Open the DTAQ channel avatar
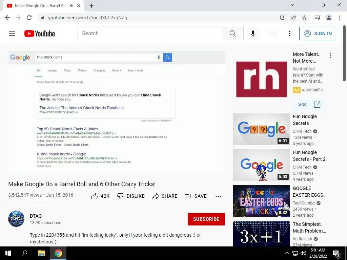 [16, 219]
